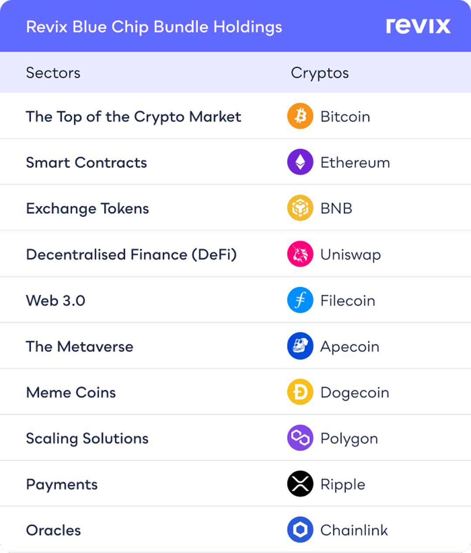Click the Revix Blue Chip Bundle Holdings title

pyautogui.click(x=154, y=27)
